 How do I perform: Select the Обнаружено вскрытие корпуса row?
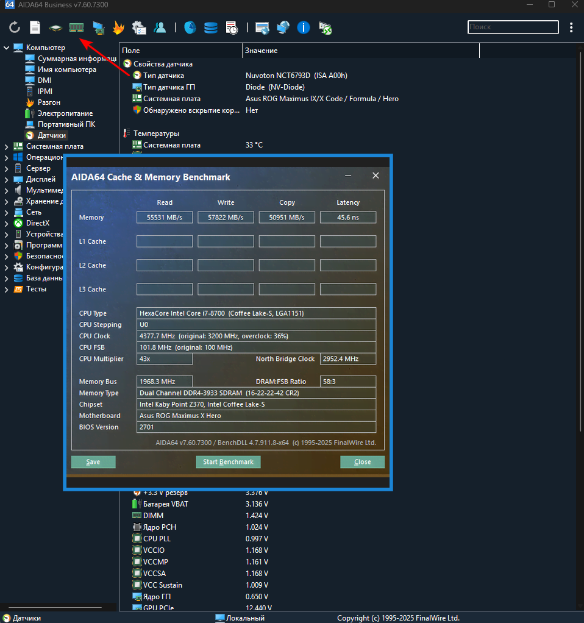click(x=191, y=110)
